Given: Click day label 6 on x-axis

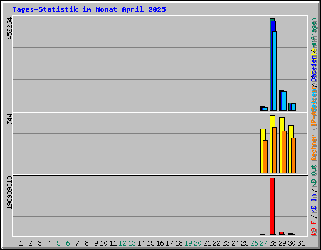Looking at the screenshot, I should (68, 243).
